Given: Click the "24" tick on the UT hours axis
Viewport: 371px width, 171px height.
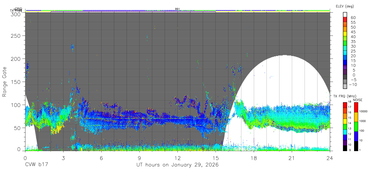Looking at the screenshot, I should tap(330, 158).
